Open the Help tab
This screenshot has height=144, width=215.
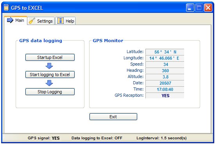click(x=66, y=21)
